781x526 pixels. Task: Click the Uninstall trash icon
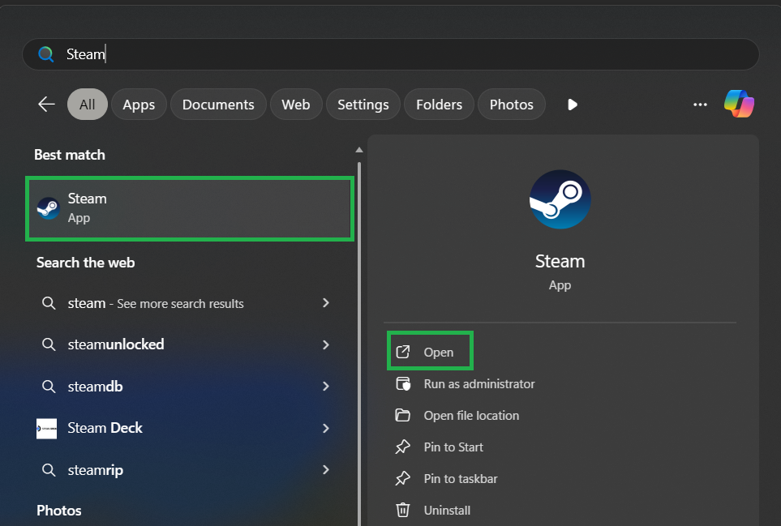402,510
